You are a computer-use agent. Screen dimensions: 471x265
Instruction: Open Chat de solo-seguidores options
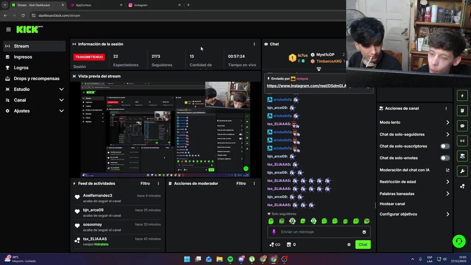coord(415,134)
